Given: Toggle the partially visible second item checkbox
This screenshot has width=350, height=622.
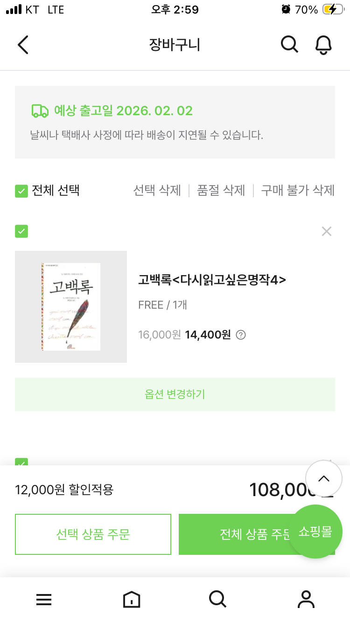Looking at the screenshot, I should click(x=21, y=462).
